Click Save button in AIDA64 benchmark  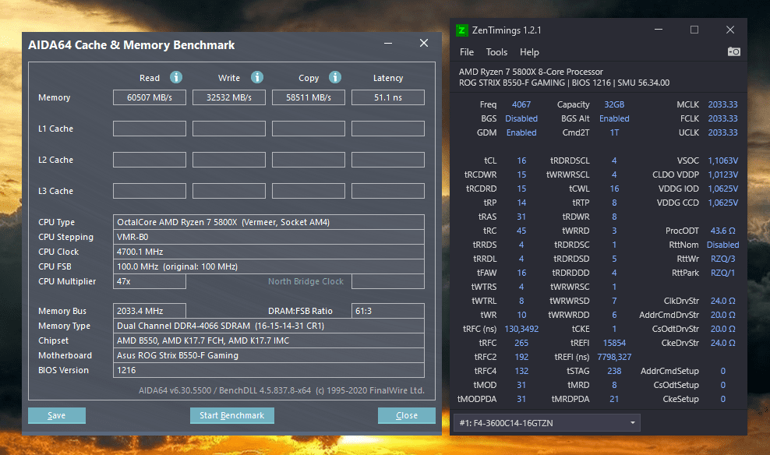(x=56, y=415)
